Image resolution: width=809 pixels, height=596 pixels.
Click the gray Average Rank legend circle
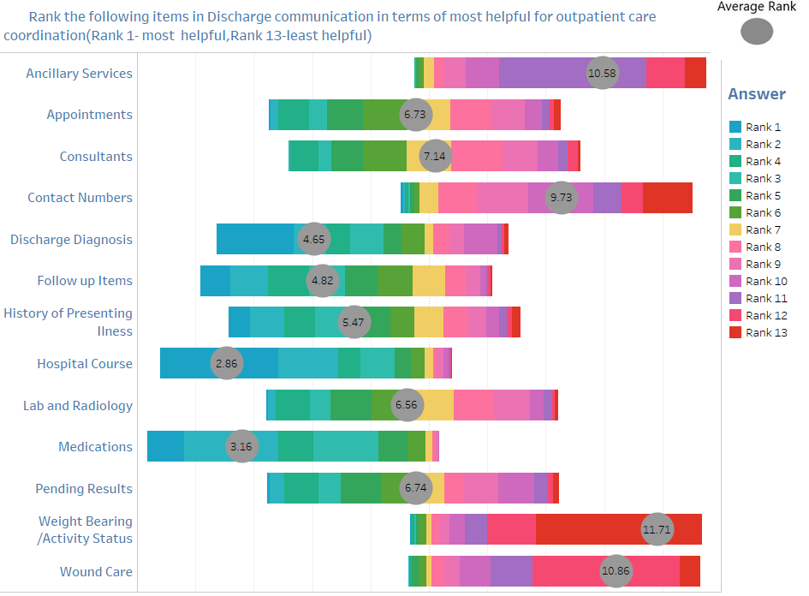click(x=757, y=32)
